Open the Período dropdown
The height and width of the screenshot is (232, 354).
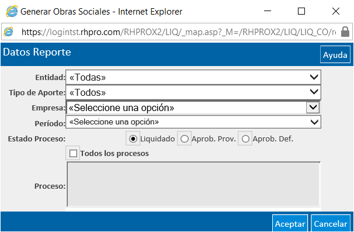193,122
